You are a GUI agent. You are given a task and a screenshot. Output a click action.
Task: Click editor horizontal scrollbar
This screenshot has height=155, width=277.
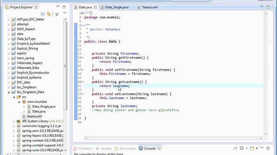coord(173,138)
